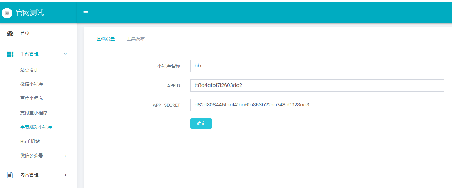The image size is (452, 188).
Task: Open 站点设计 in the sidebar
Action: (29, 70)
